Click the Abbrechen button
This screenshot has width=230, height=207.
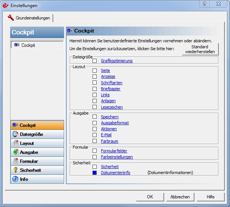pyautogui.click(x=180, y=197)
